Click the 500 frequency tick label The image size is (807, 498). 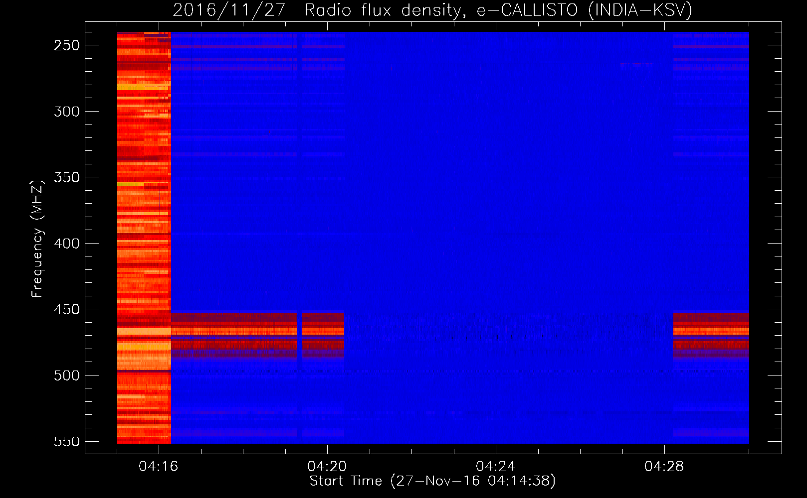pyautogui.click(x=67, y=375)
